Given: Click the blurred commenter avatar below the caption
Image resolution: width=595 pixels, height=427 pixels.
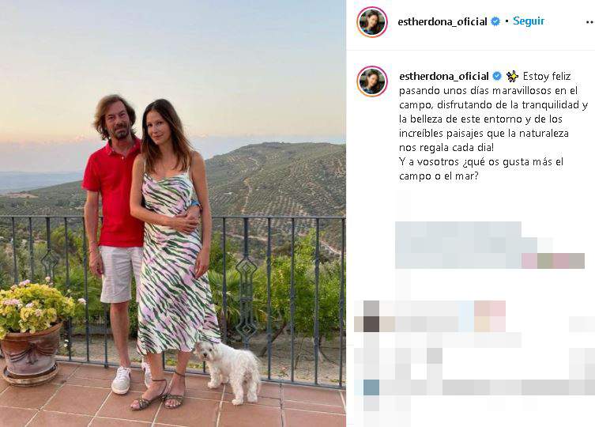Looking at the screenshot, I should tap(371, 316).
